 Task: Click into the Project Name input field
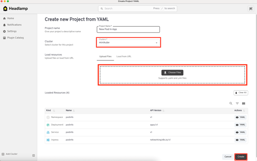[x=128, y=29]
